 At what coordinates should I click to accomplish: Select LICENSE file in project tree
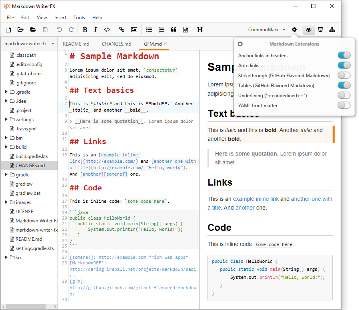click(x=24, y=212)
